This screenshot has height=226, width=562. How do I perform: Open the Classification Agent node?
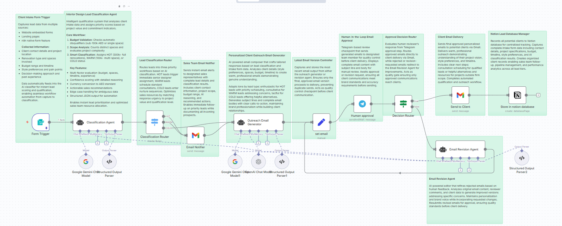97,122
